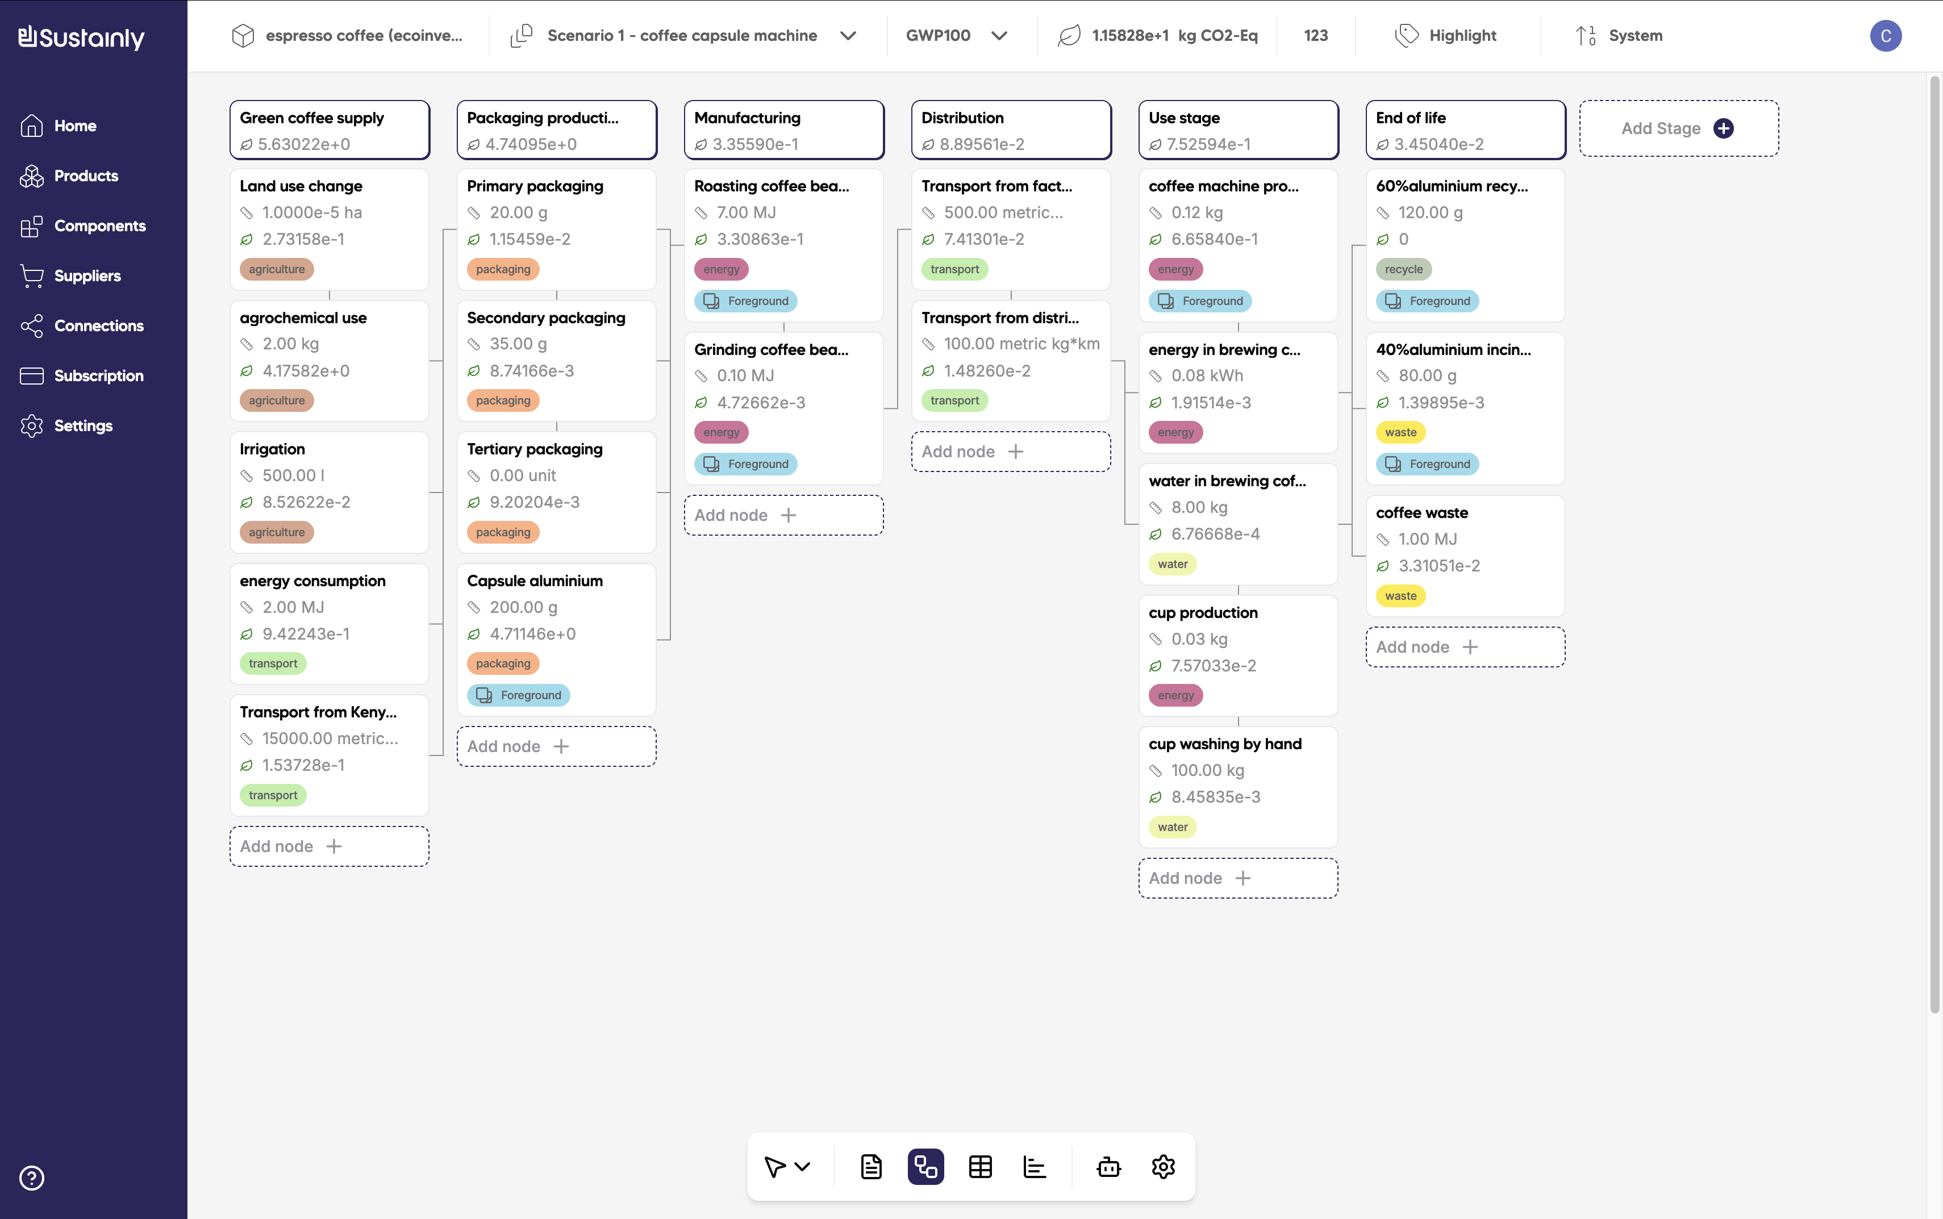Image resolution: width=1943 pixels, height=1219 pixels.
Task: Switch to the table view icon
Action: coord(981,1167)
